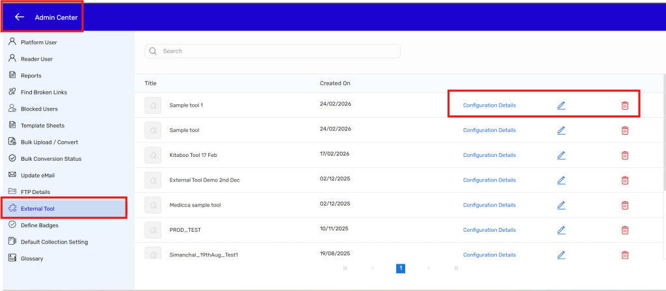Select Glossary from the sidebar
This screenshot has width=666, height=291.
[32, 258]
